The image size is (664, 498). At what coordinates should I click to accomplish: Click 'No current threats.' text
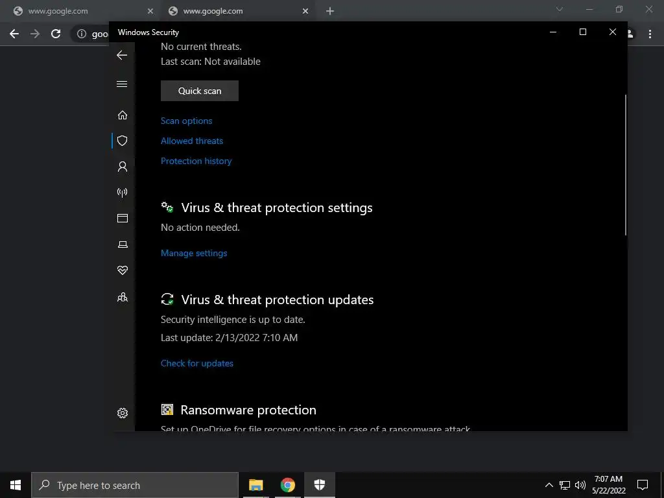click(x=201, y=47)
